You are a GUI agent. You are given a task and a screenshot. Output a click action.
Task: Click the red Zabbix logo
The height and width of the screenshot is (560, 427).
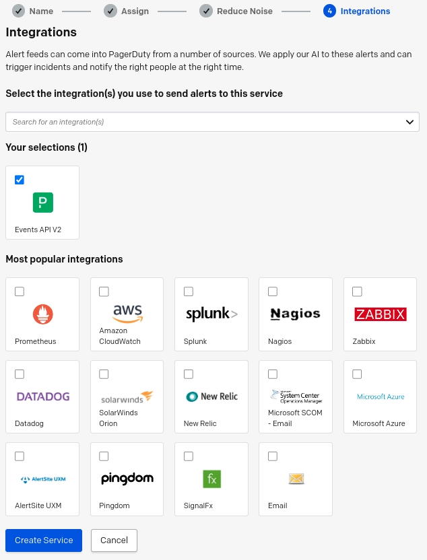pos(380,314)
